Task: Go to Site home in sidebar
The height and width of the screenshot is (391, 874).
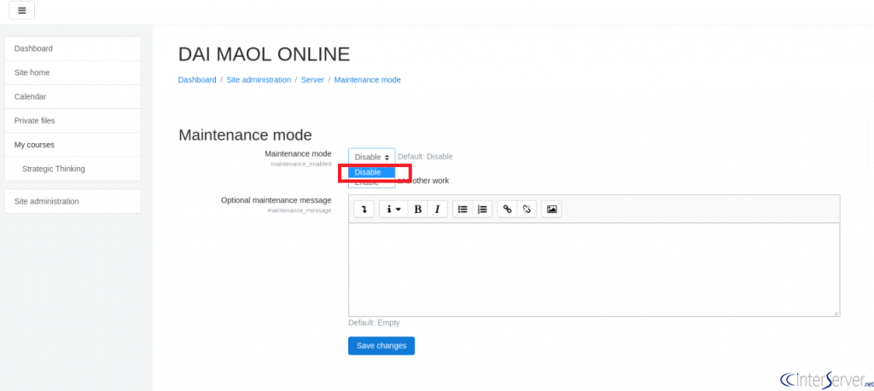Action: [73, 72]
